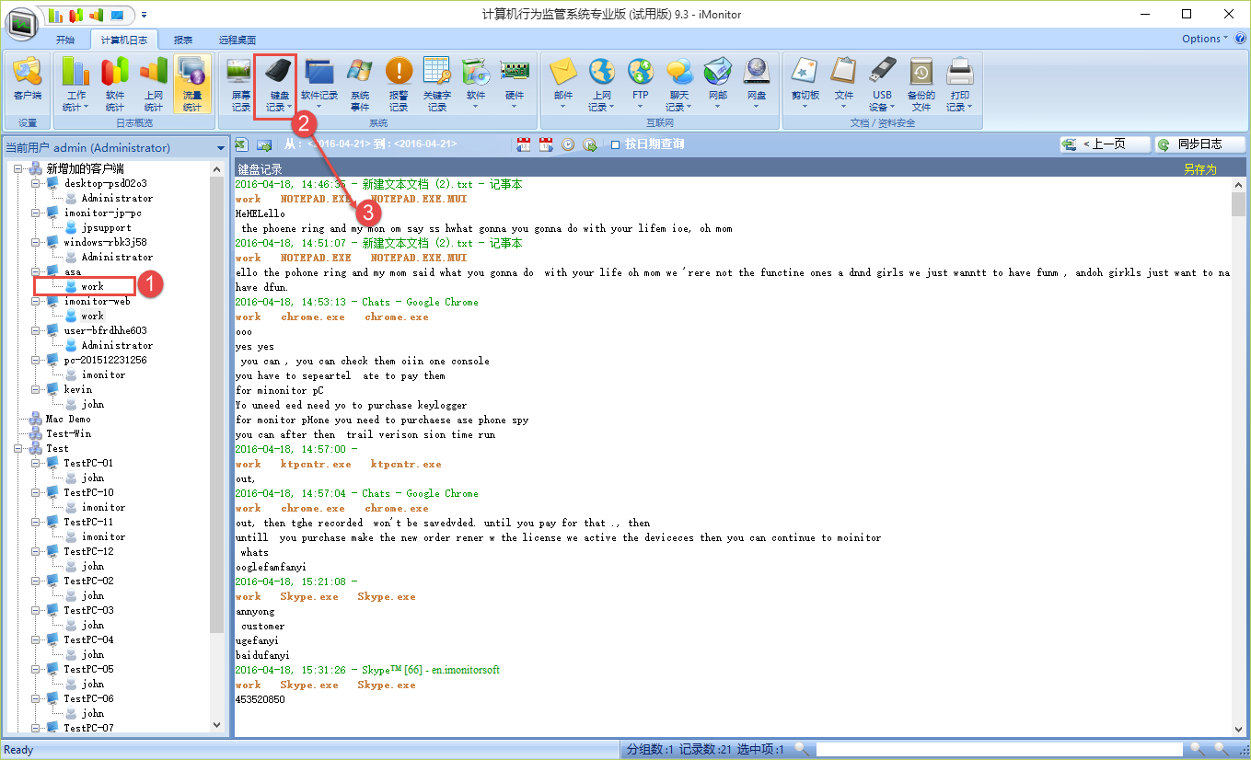This screenshot has width=1251, height=760.
Task: Click 另存为 save as link
Action: tap(1200, 169)
